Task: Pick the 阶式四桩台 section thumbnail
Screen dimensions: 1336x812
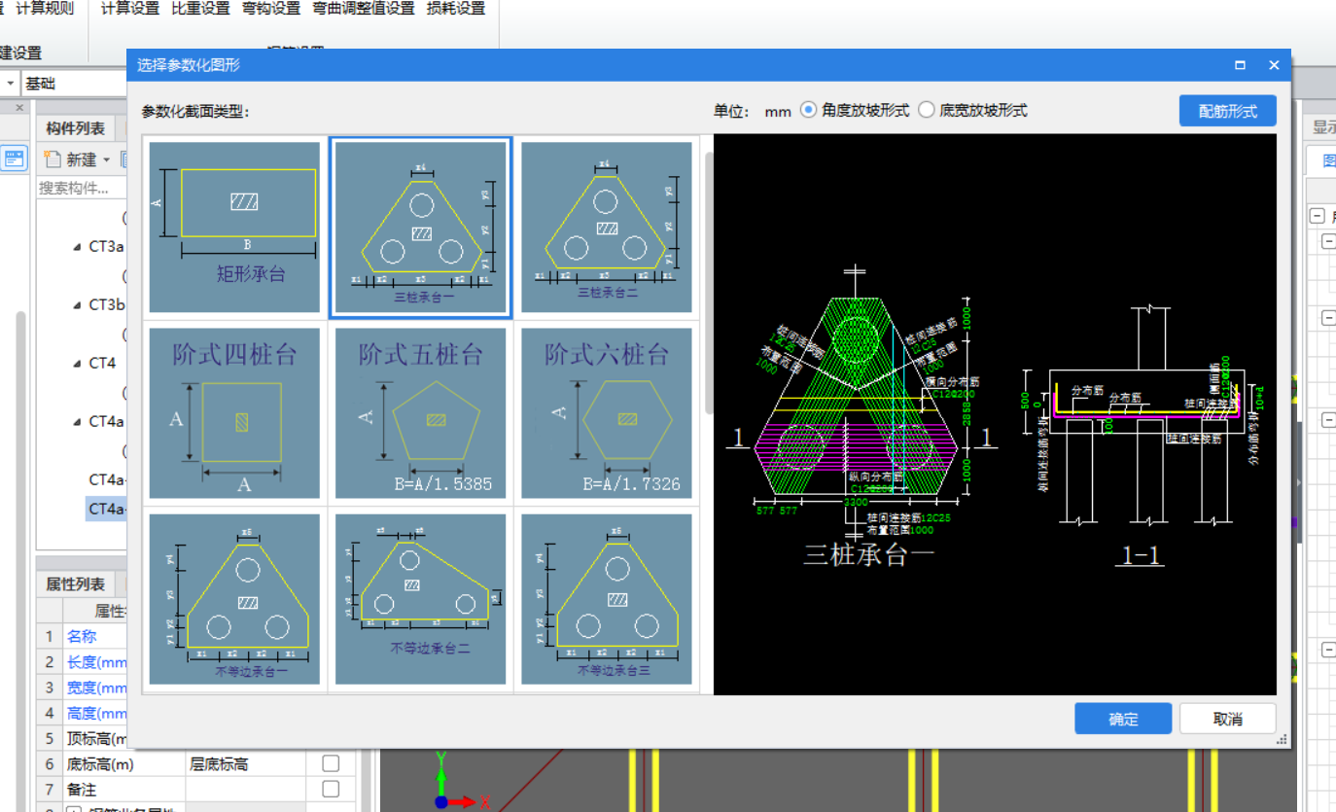Action: click(x=234, y=413)
